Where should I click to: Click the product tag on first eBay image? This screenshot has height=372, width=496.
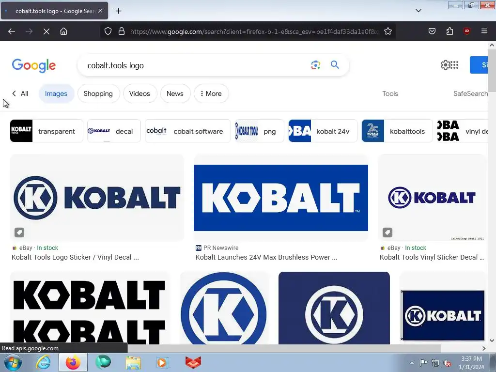pyautogui.click(x=19, y=232)
